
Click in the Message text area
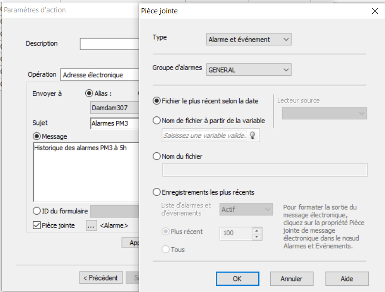pyautogui.click(x=86, y=172)
